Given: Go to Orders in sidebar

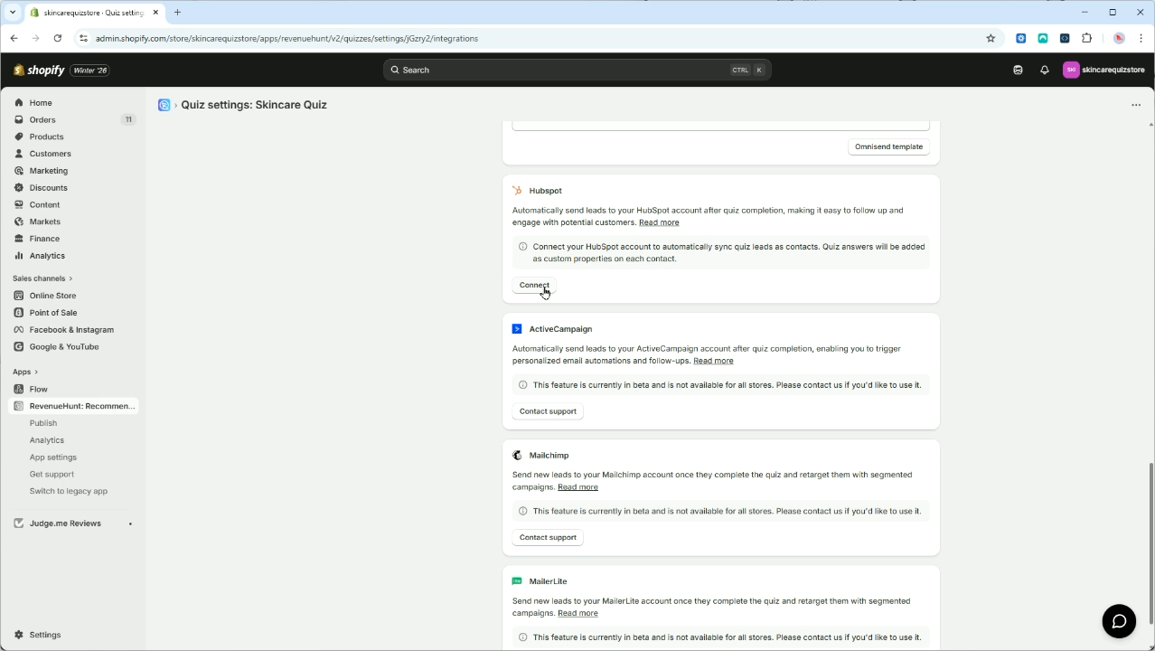Looking at the screenshot, I should pos(42,119).
